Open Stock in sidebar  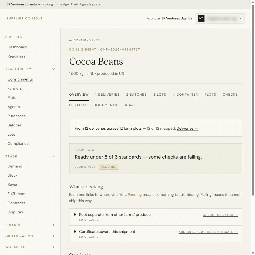tap(12, 176)
